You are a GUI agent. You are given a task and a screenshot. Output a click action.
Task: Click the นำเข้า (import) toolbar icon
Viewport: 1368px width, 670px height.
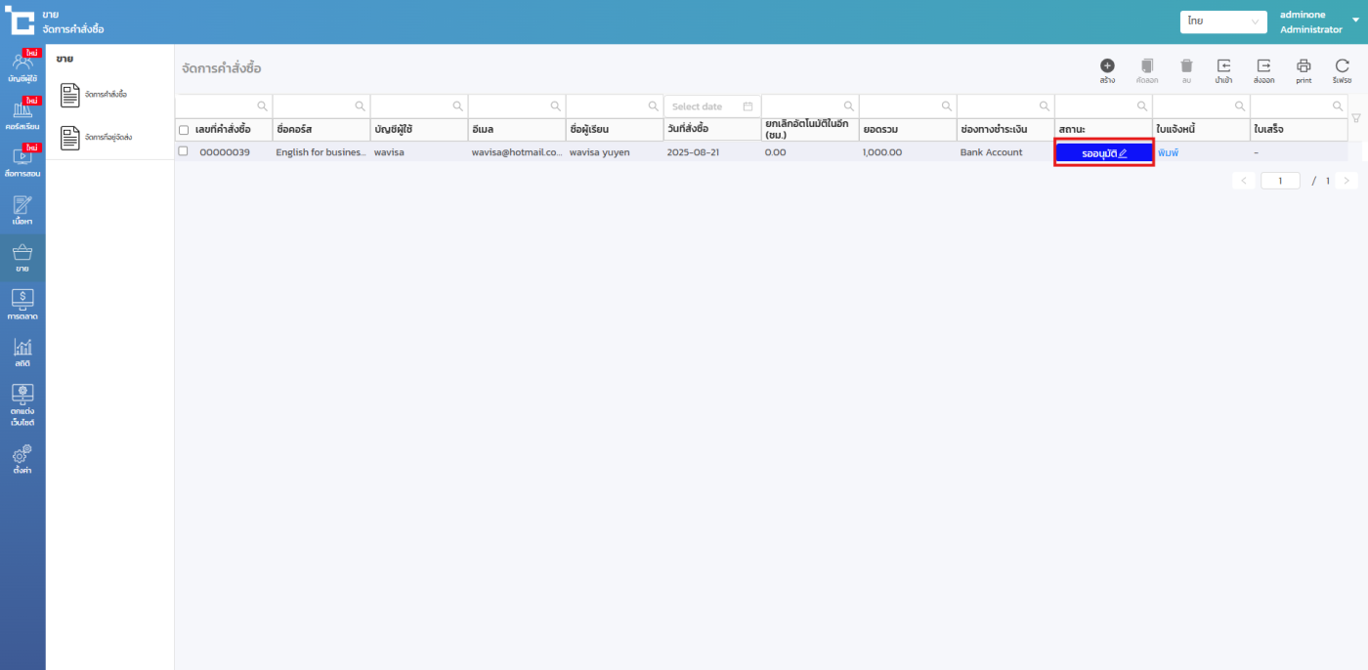(1223, 66)
